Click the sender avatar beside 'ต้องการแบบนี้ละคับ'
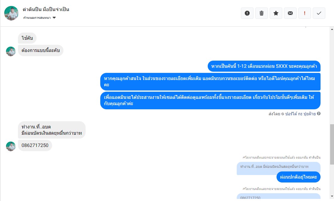This screenshot has width=334, height=201. click(11, 51)
